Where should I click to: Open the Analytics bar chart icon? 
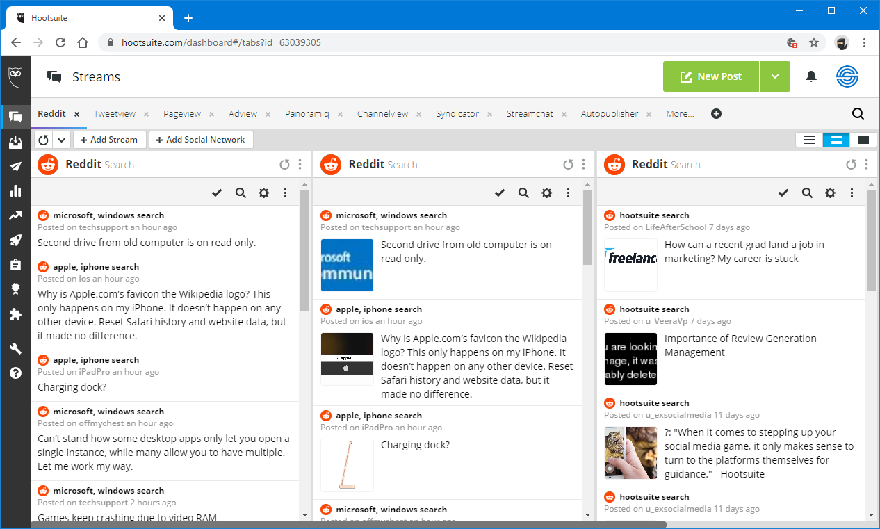(x=15, y=190)
